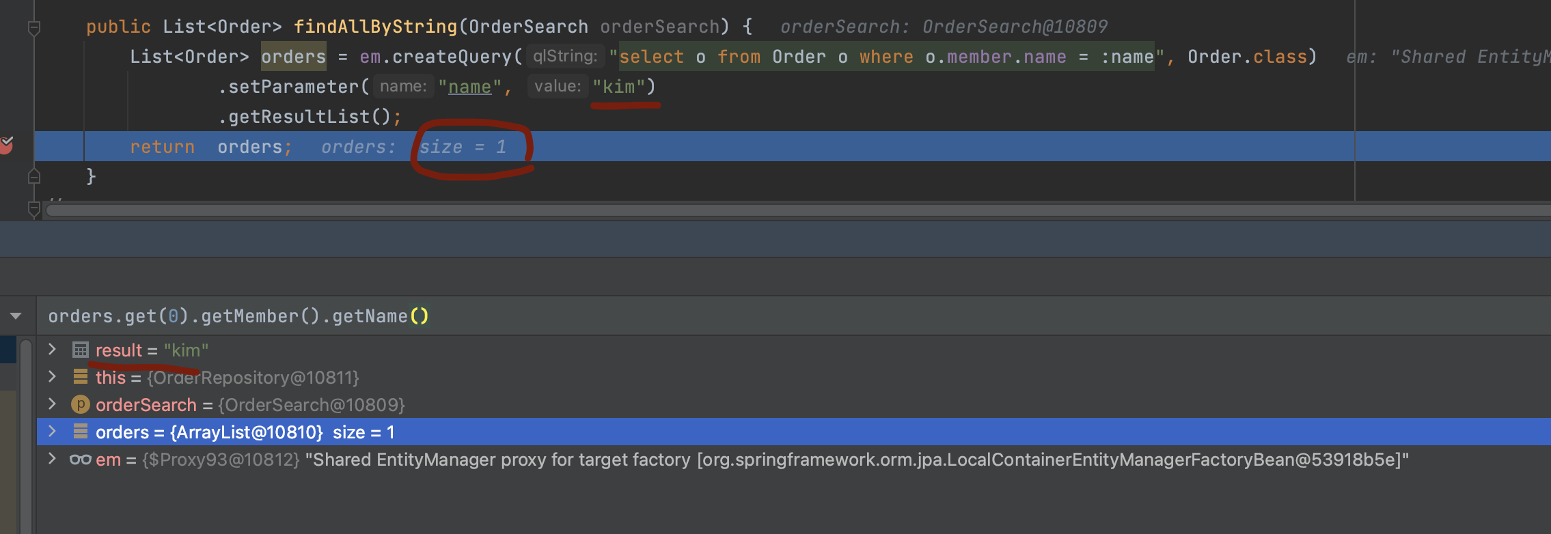Click the calculator icon beside result
1551x534 pixels.
pyautogui.click(x=80, y=350)
